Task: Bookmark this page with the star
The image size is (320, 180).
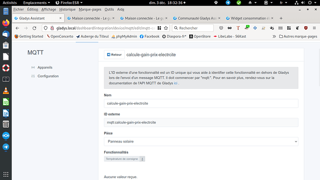Action: click(x=166, y=28)
